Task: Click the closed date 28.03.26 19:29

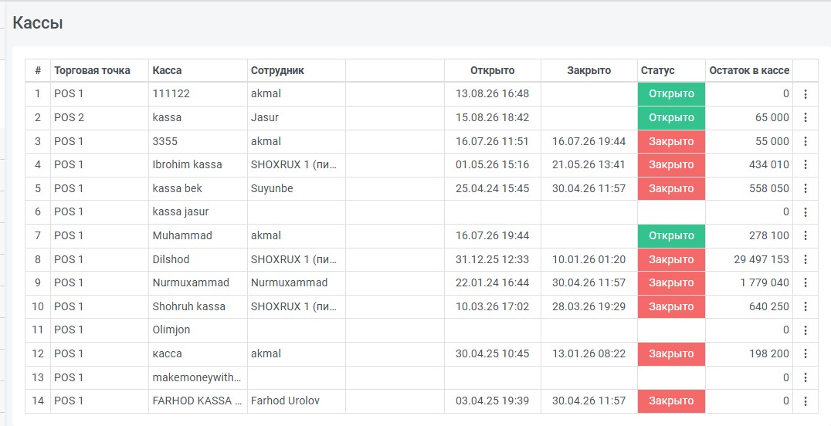Action: (x=588, y=307)
